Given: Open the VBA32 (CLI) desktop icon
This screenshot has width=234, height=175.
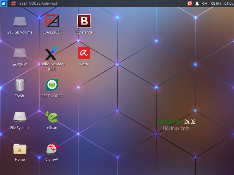Looking at the screenshot, I should coord(52,21).
